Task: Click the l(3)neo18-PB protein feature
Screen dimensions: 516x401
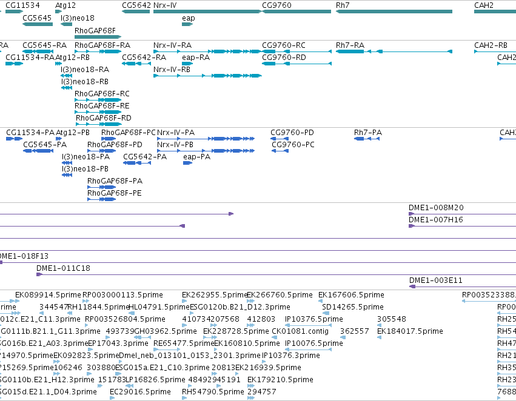Action: point(67,175)
